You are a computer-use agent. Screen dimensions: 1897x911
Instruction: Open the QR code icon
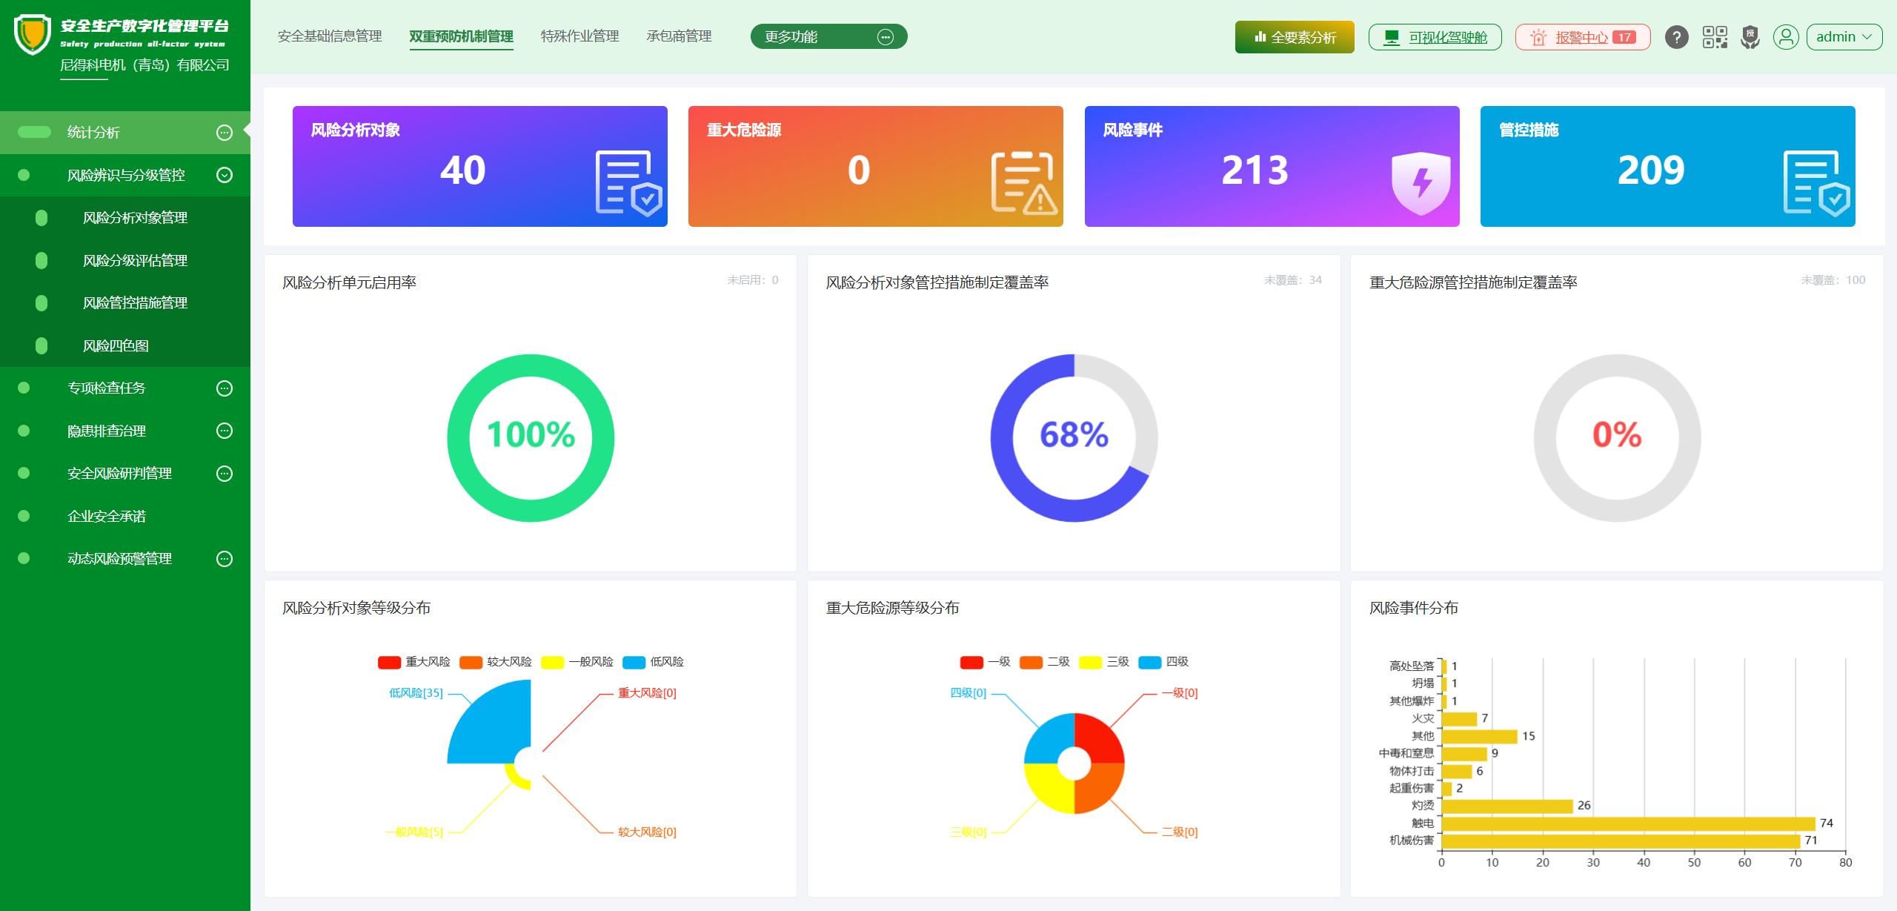point(1715,37)
